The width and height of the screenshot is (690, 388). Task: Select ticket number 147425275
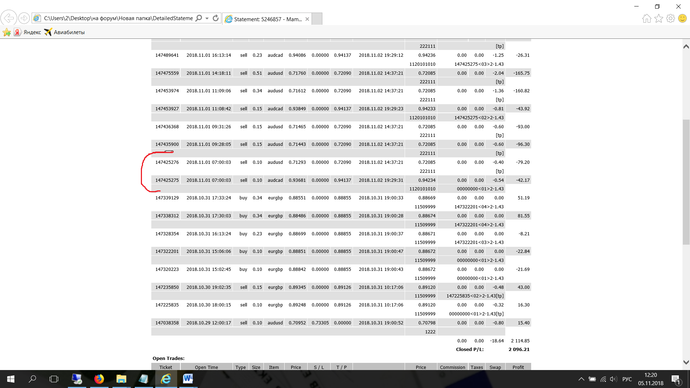(x=167, y=180)
